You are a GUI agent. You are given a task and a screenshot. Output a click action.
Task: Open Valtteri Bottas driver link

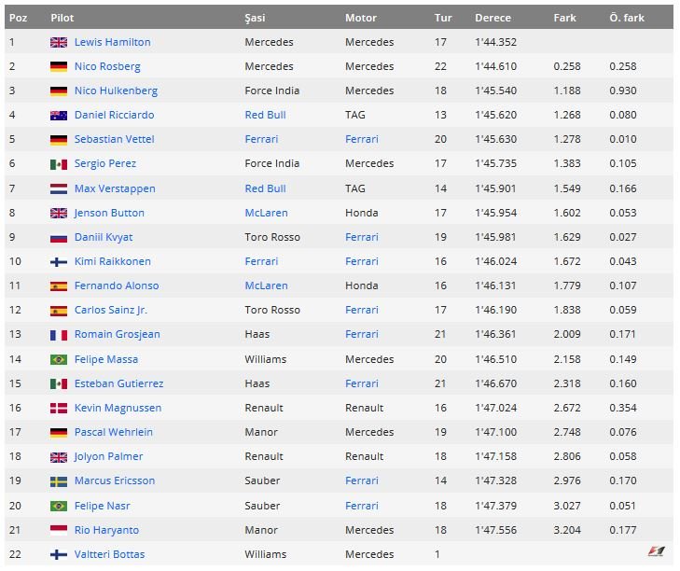(x=110, y=554)
